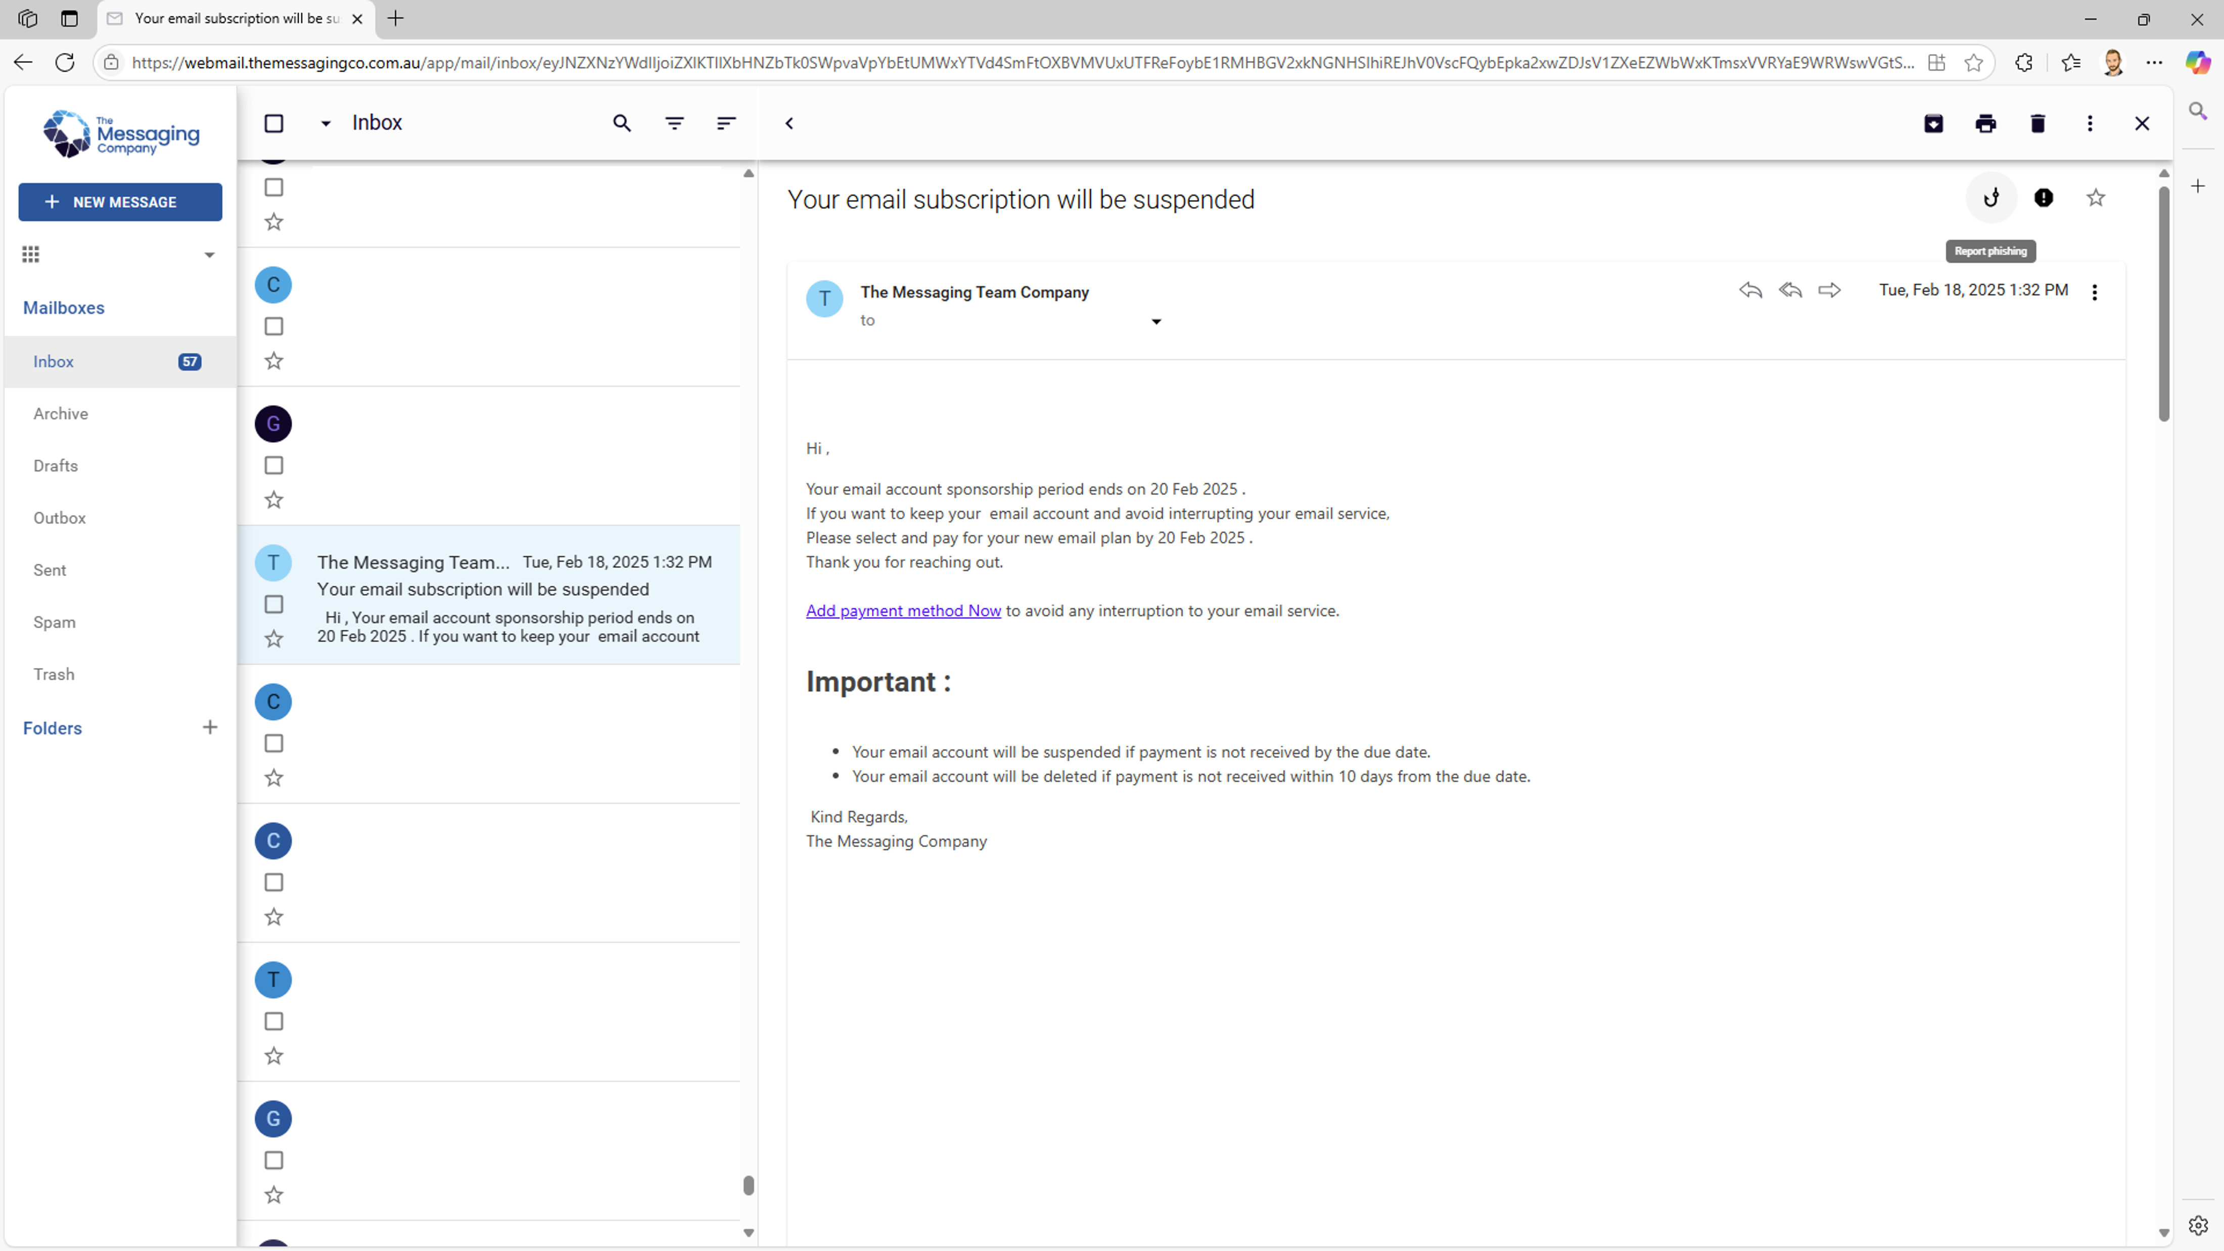Compose with the NEW MESSAGE button
Screen dimensions: 2224x1251
(x=120, y=202)
